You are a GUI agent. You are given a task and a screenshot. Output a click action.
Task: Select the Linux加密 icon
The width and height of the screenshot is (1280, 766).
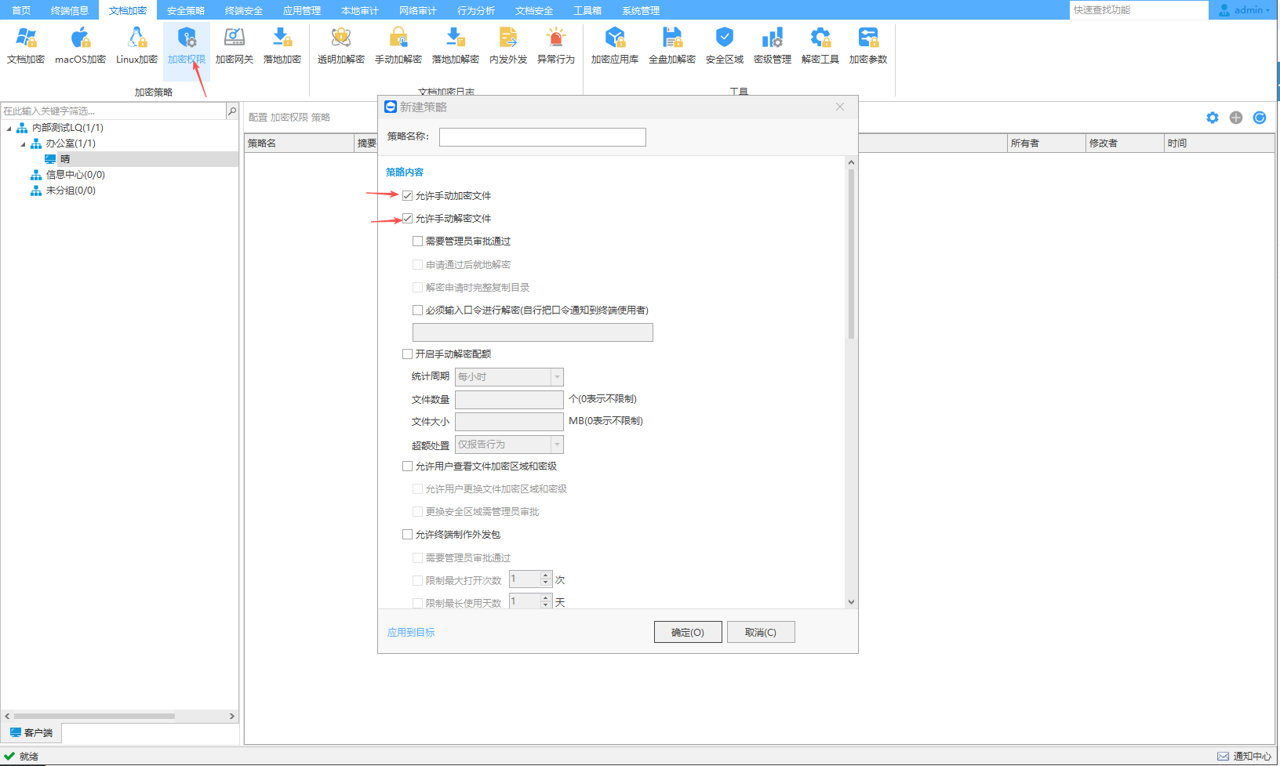point(136,45)
